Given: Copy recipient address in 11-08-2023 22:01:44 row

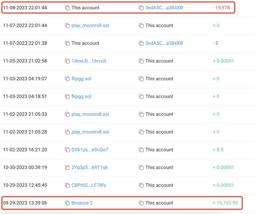Looking at the screenshot, I should (x=141, y=7).
